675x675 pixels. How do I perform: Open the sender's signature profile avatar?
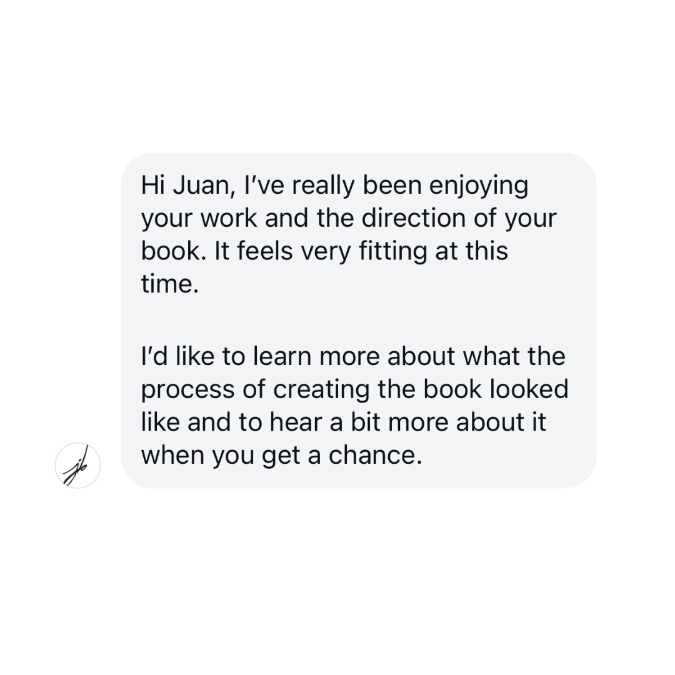coord(77,466)
